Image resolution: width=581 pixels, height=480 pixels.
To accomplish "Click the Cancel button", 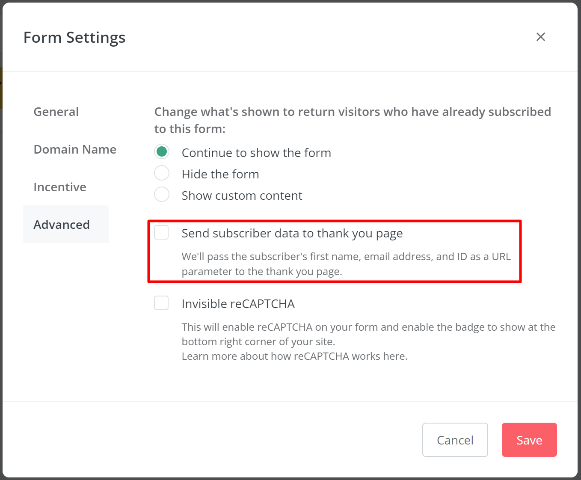I will 455,440.
